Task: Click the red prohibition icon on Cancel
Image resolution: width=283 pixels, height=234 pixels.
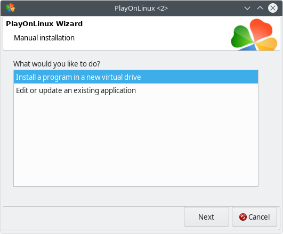Action: point(242,217)
